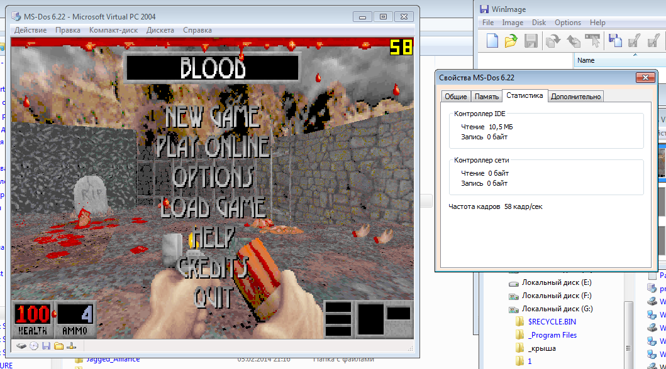Select the _Program Files folder

[552, 334]
